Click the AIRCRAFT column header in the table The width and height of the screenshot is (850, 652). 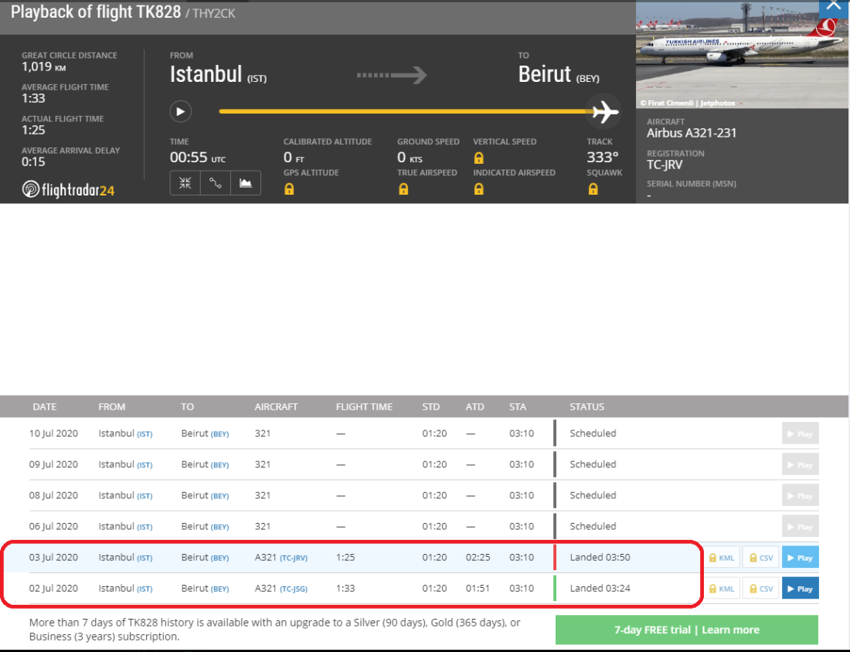click(x=276, y=406)
